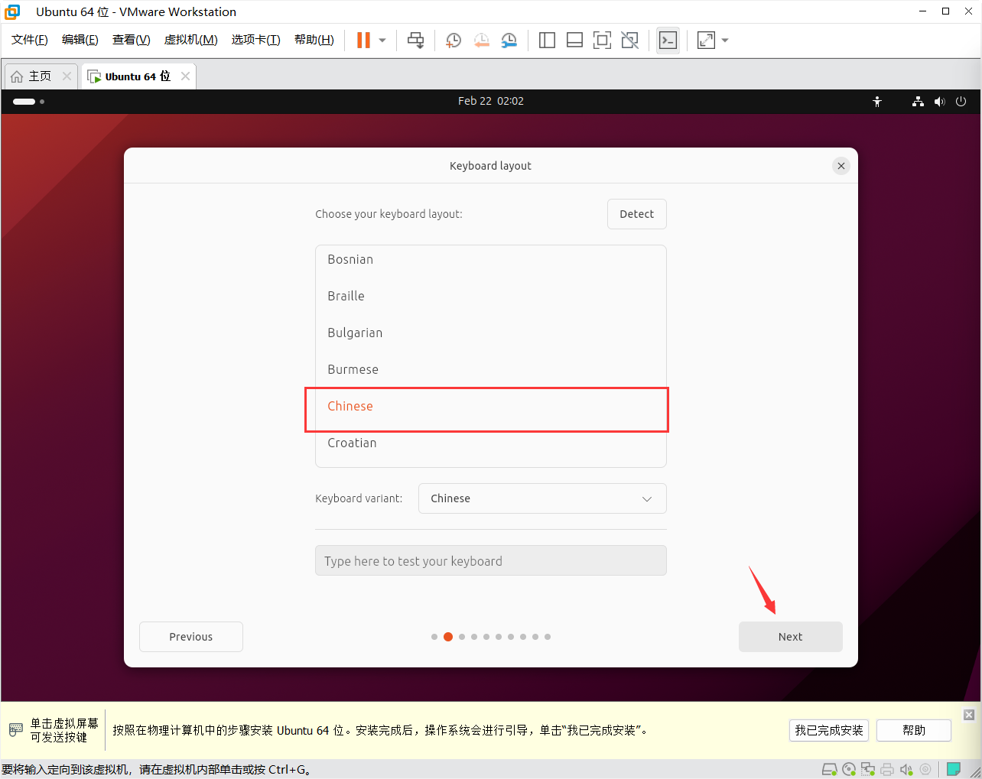982x779 pixels.
Task: Open the message log status icon
Action: tap(954, 769)
